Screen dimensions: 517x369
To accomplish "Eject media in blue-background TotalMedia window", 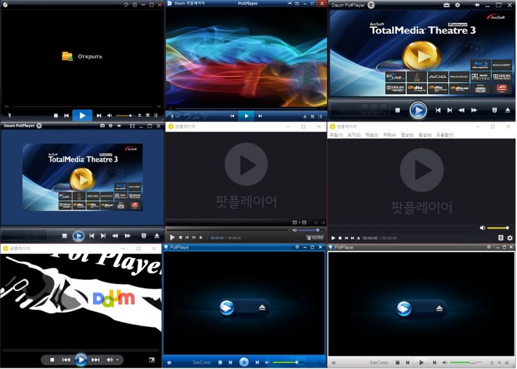I will click(x=157, y=235).
